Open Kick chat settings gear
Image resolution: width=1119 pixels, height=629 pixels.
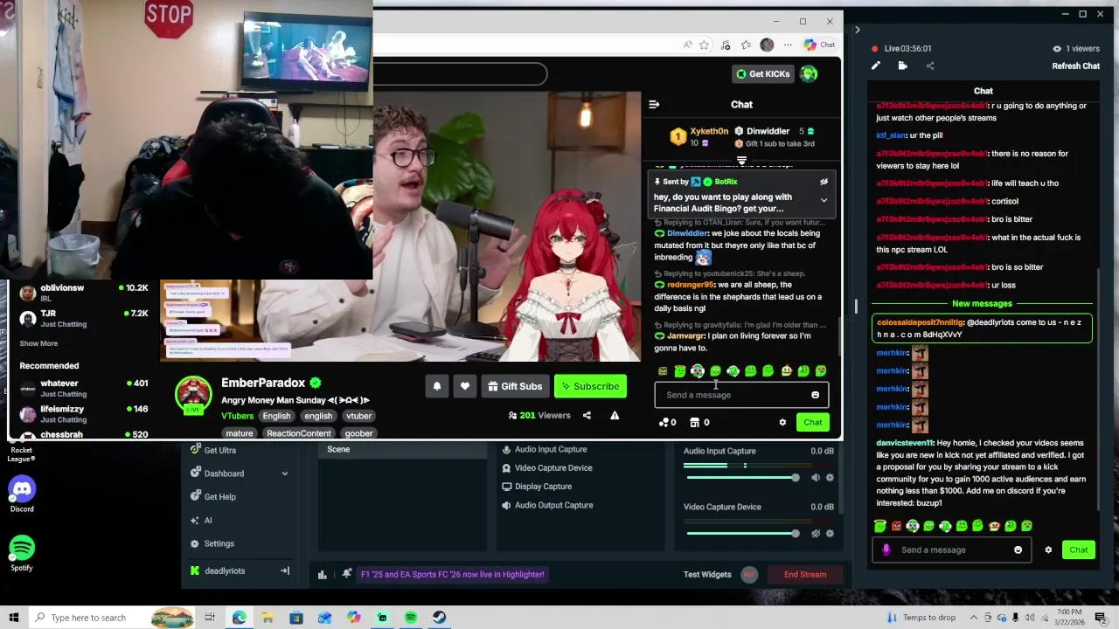tap(782, 423)
